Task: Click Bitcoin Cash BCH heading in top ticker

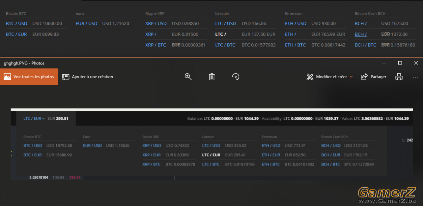Action: pos(370,14)
